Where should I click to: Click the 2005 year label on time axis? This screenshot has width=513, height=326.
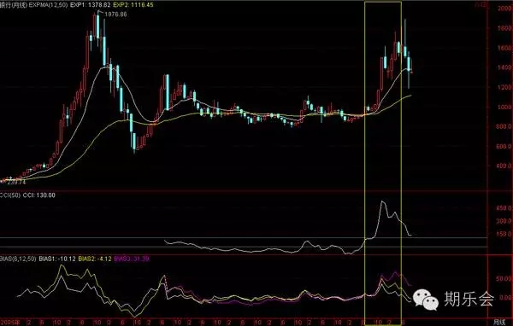point(9,323)
